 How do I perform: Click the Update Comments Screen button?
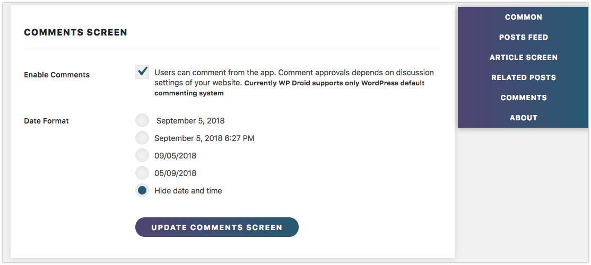tap(217, 227)
